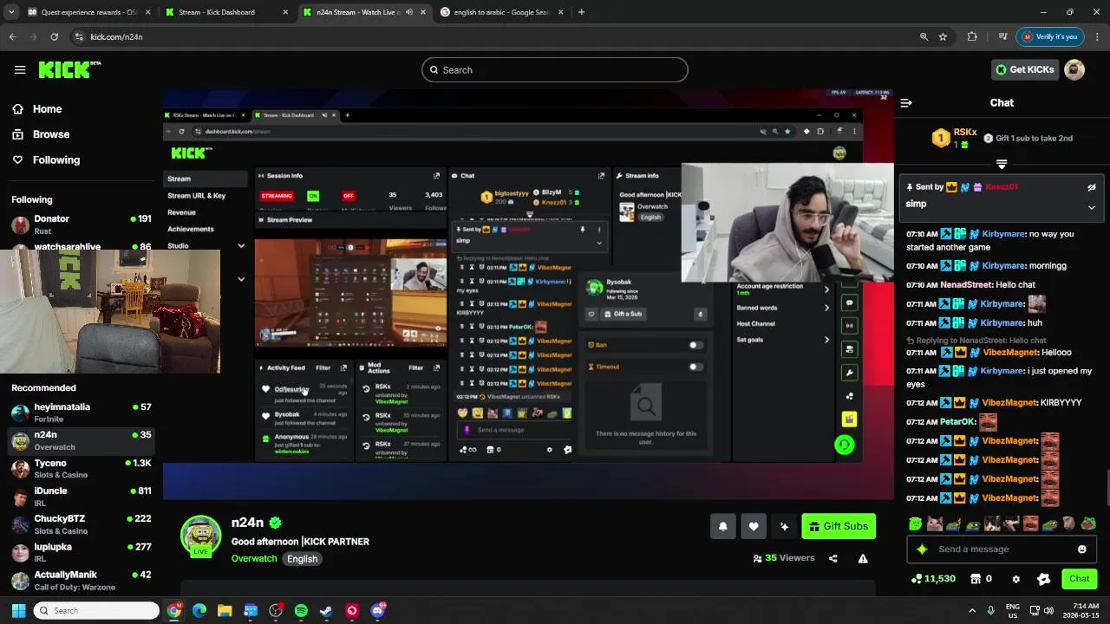The width and height of the screenshot is (1110, 624).
Task: Open Discord from the taskbar
Action: point(377,610)
